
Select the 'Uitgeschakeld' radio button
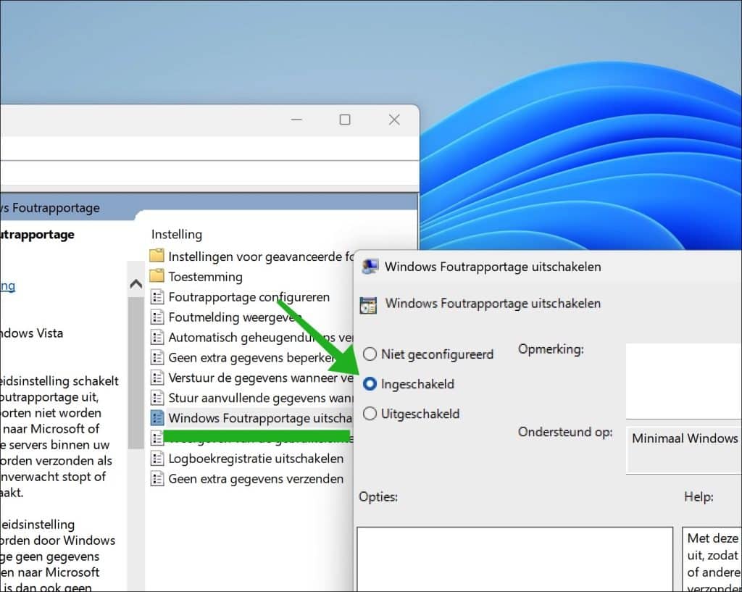point(370,414)
